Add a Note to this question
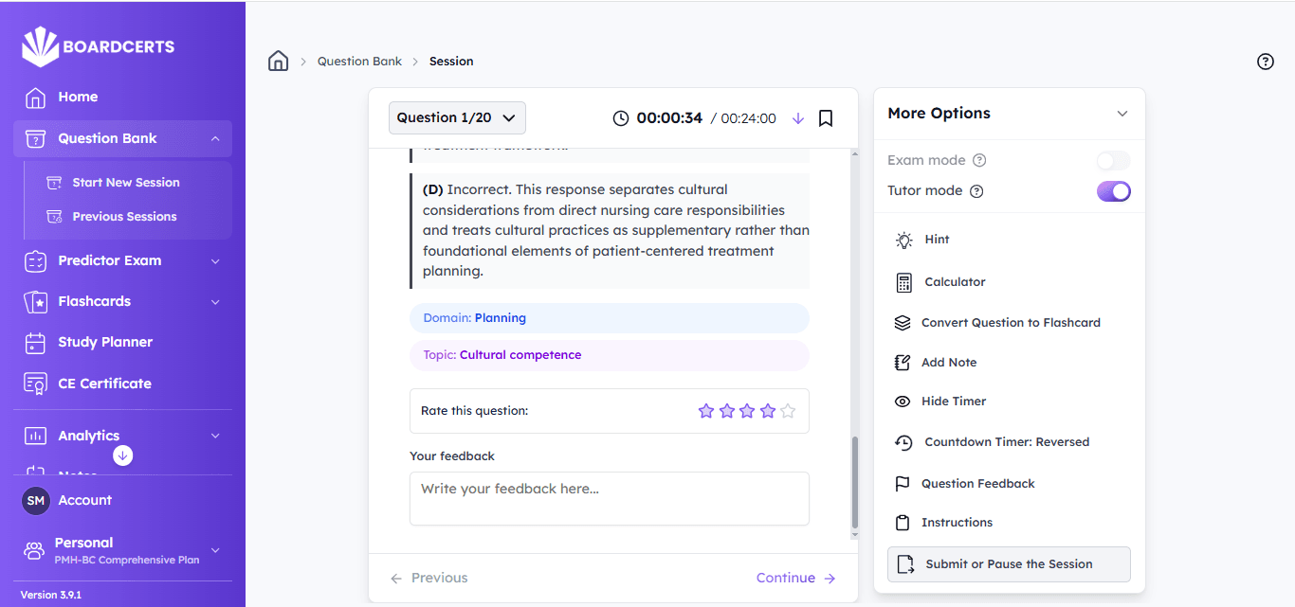The width and height of the screenshot is (1295, 607). pos(948,363)
